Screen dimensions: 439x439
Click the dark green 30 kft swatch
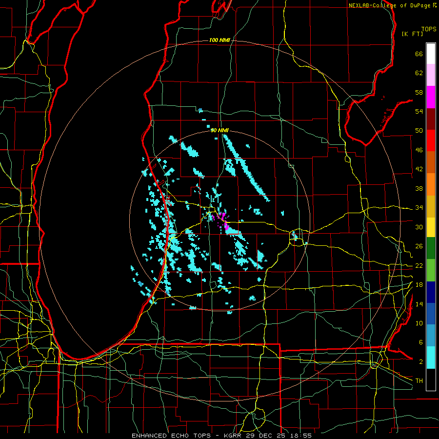431,248
